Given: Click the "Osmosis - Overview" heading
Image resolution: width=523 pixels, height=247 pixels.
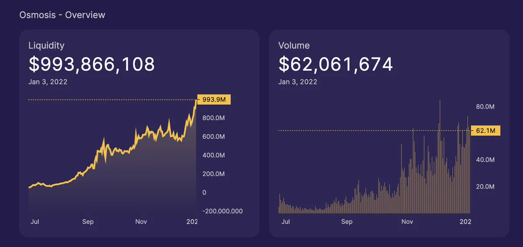Looking at the screenshot, I should 62,15.
